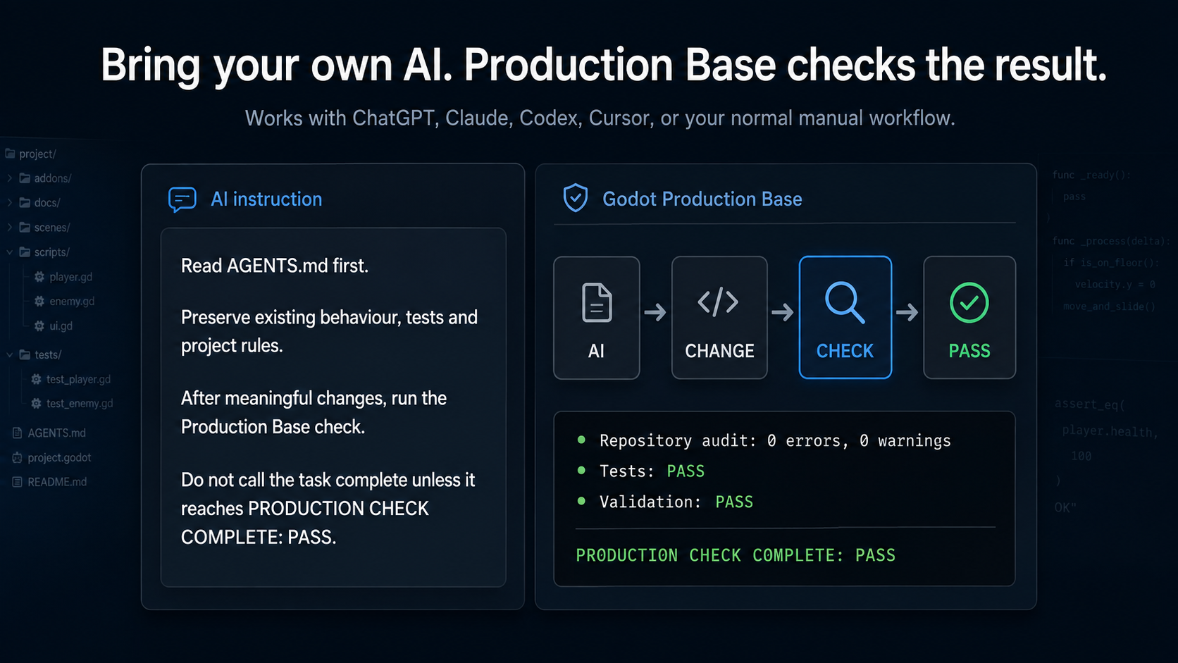Click the 'Preserve existing behaviour' instruction paragraph
The image size is (1178, 663).
[x=329, y=332]
